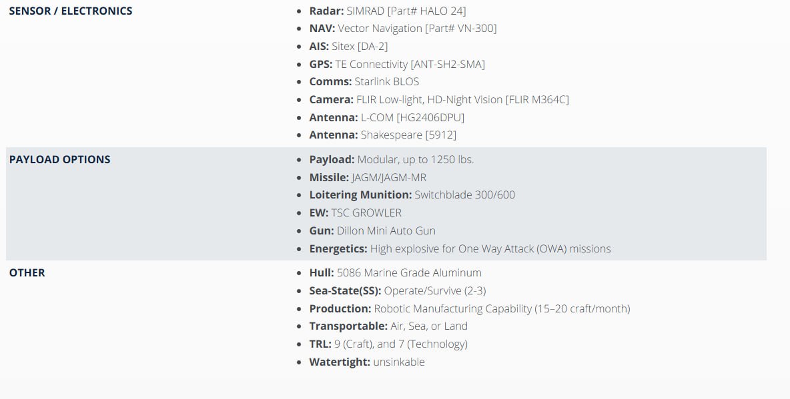Click the Antenna L-COM HG2406DPU entry
Image resolution: width=790 pixels, height=399 pixels.
[386, 117]
